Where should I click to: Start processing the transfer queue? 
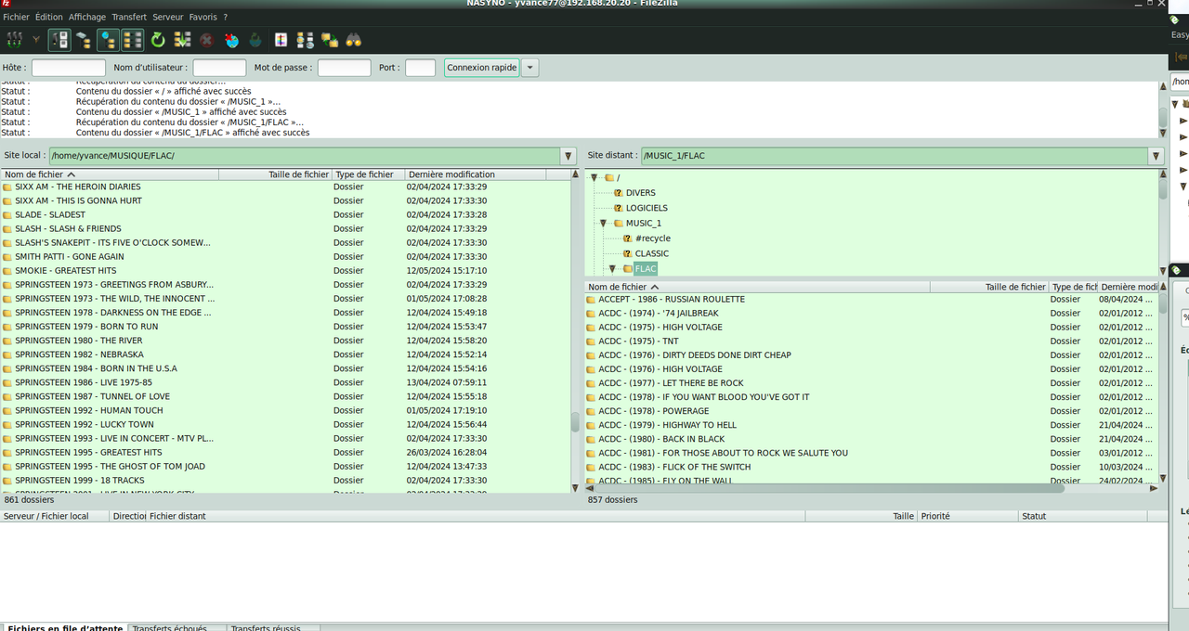click(x=182, y=40)
